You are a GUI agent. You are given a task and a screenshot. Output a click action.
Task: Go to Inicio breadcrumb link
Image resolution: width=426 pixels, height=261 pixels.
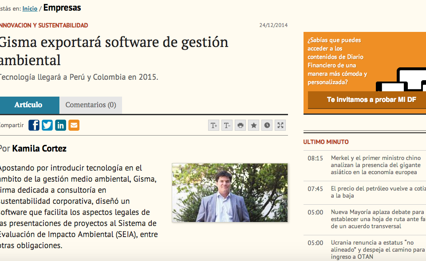(x=30, y=9)
